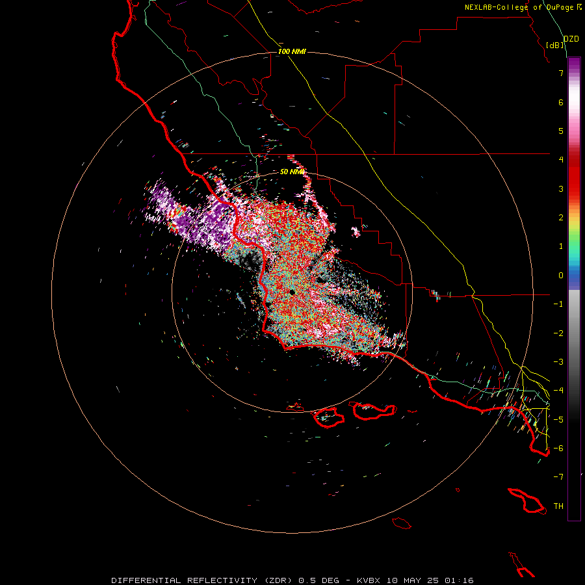585x585 pixels.
Task: Click the -4 value on the scale
Action: pyautogui.click(x=558, y=391)
